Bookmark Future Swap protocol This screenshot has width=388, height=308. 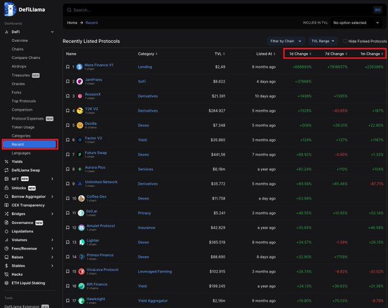click(67, 155)
